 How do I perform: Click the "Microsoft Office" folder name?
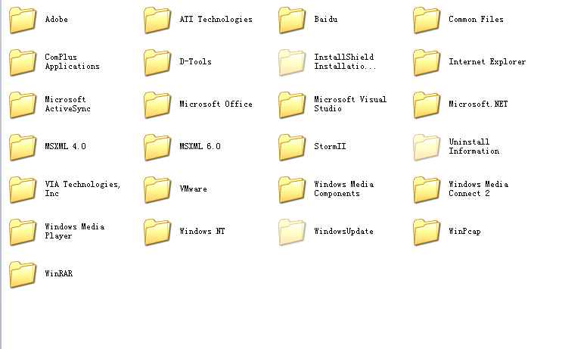point(216,104)
